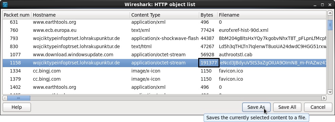This screenshot has height=122, width=335.
Task: Select packet 631 row
Action: tap(164, 22)
